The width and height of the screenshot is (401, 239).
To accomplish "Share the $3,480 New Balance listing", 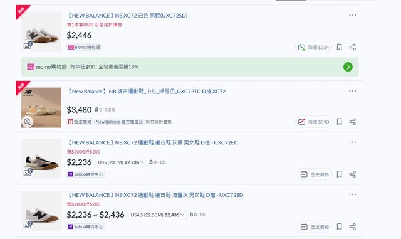I will (x=352, y=122).
